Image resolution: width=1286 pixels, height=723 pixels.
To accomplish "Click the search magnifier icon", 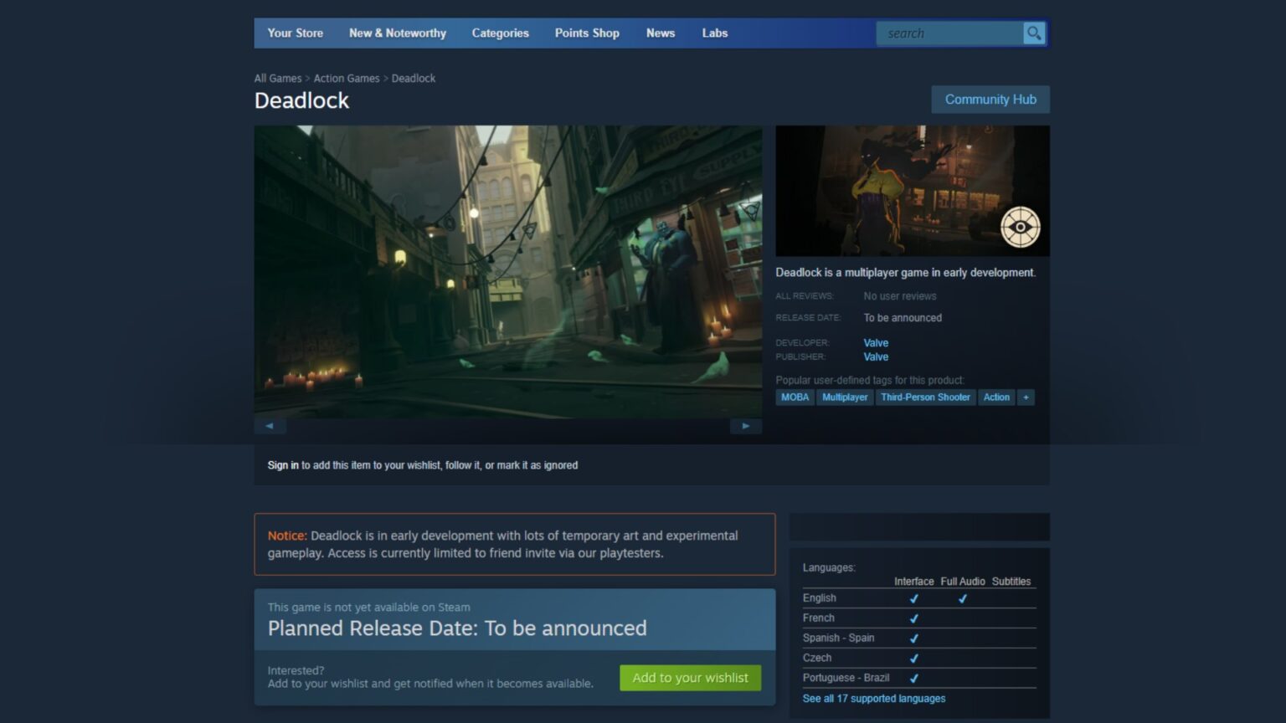I will point(1033,33).
